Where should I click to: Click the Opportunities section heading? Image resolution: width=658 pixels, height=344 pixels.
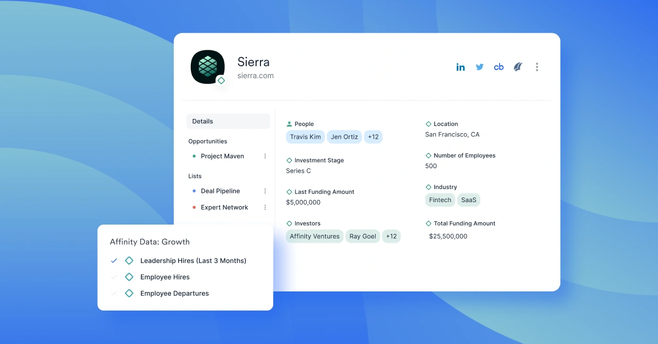click(208, 141)
